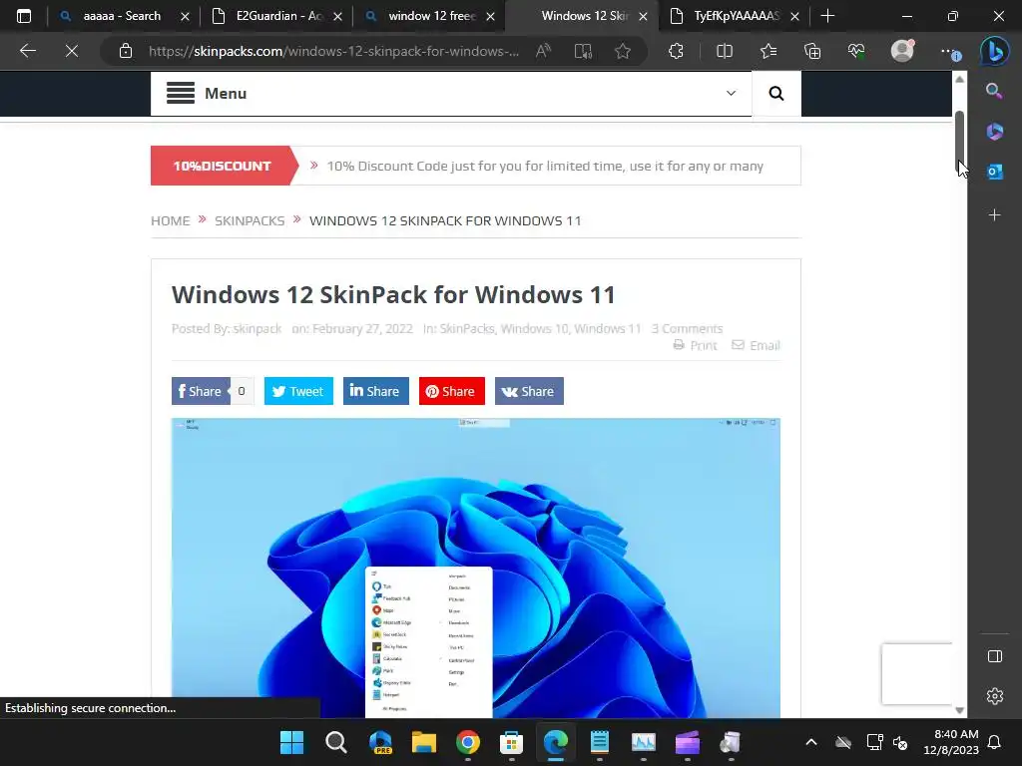Open Browser essentials heart icon
Viewport: 1022px width, 766px height.
856,51
